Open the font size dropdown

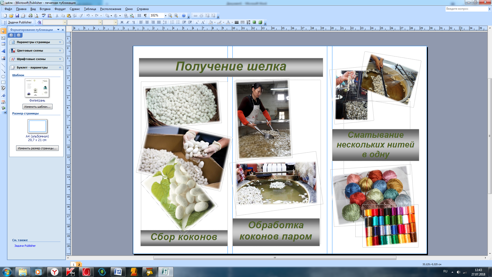point(116,22)
